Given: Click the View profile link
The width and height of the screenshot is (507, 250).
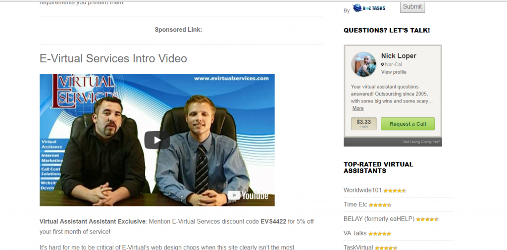Looking at the screenshot, I should tap(394, 72).
